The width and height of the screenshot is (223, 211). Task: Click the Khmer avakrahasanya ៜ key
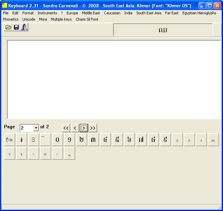[x=33, y=140]
